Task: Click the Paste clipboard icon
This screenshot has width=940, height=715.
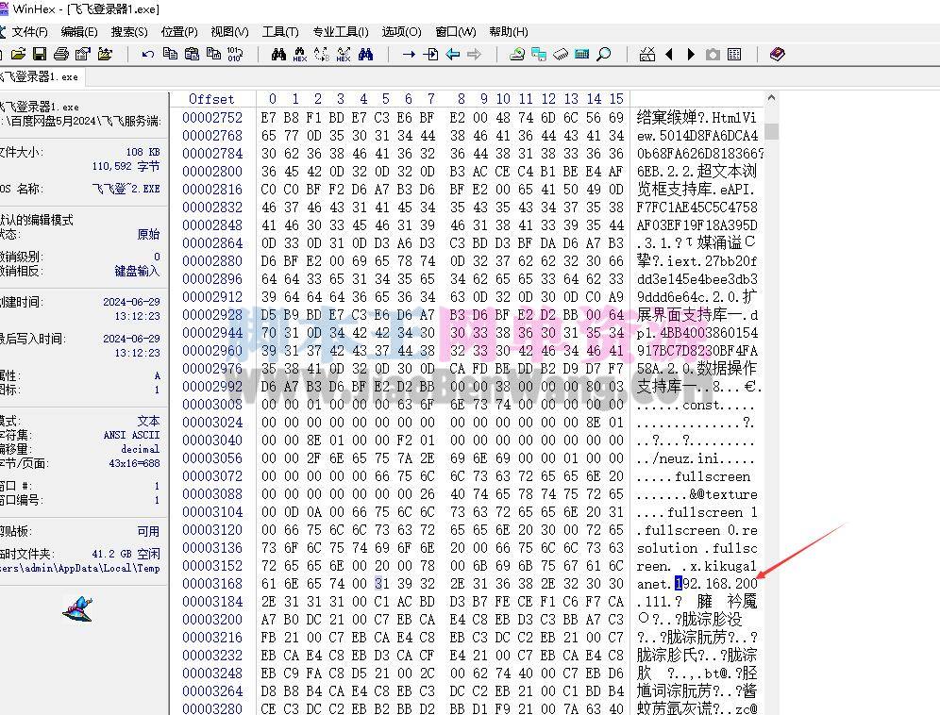Action: pyautogui.click(x=192, y=55)
